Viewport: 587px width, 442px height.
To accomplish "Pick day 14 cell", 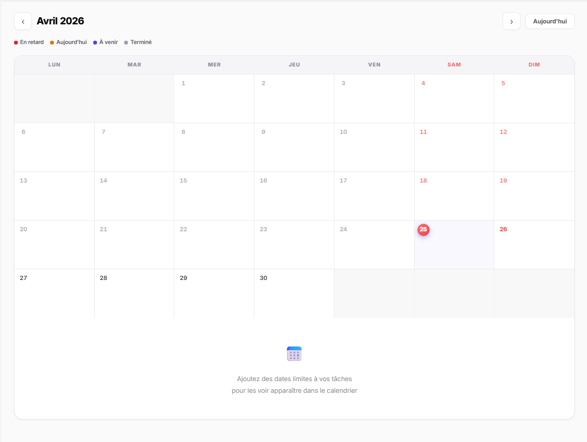I will coord(134,196).
